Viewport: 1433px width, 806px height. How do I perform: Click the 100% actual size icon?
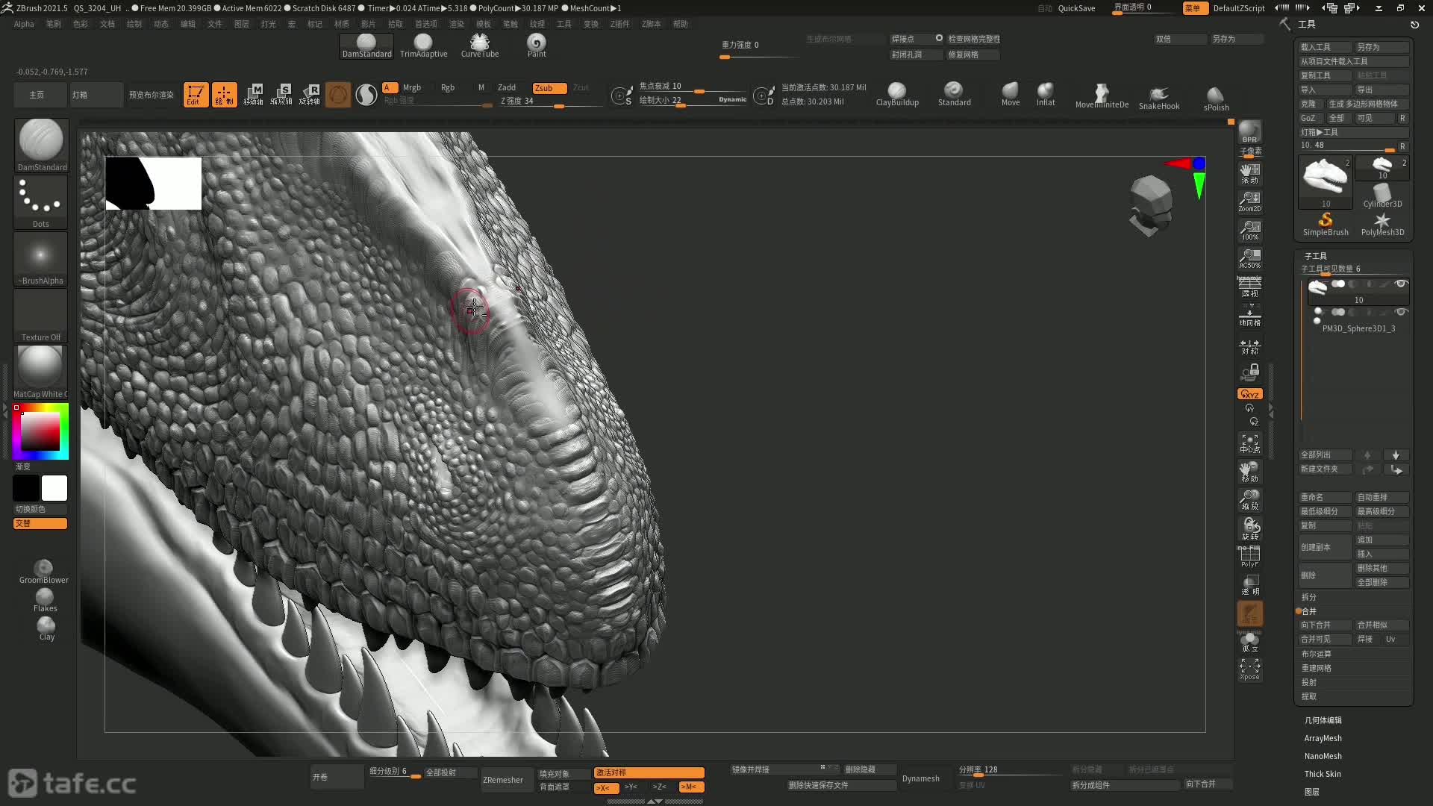tap(1249, 230)
